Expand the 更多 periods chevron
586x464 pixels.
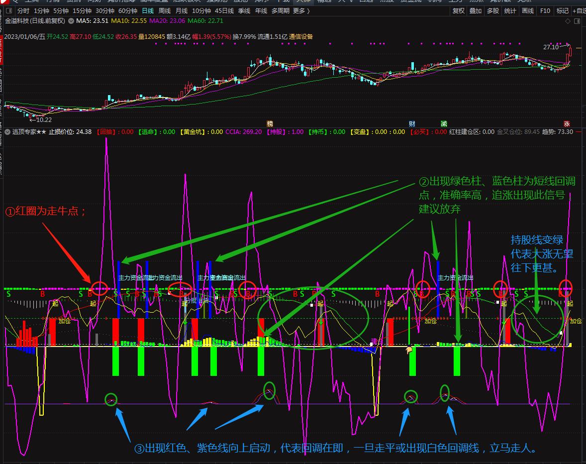coord(308,11)
